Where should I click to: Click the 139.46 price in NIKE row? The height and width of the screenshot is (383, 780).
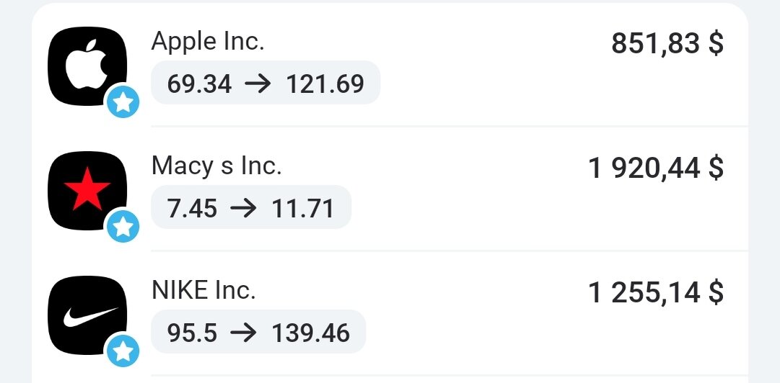tap(310, 333)
